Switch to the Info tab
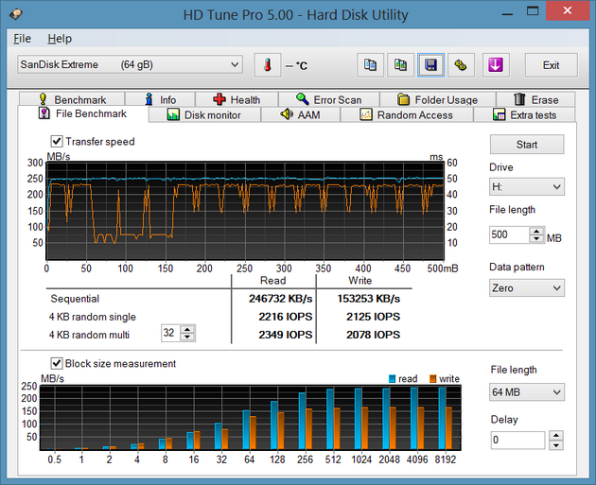This screenshot has width=596, height=485. pyautogui.click(x=160, y=99)
